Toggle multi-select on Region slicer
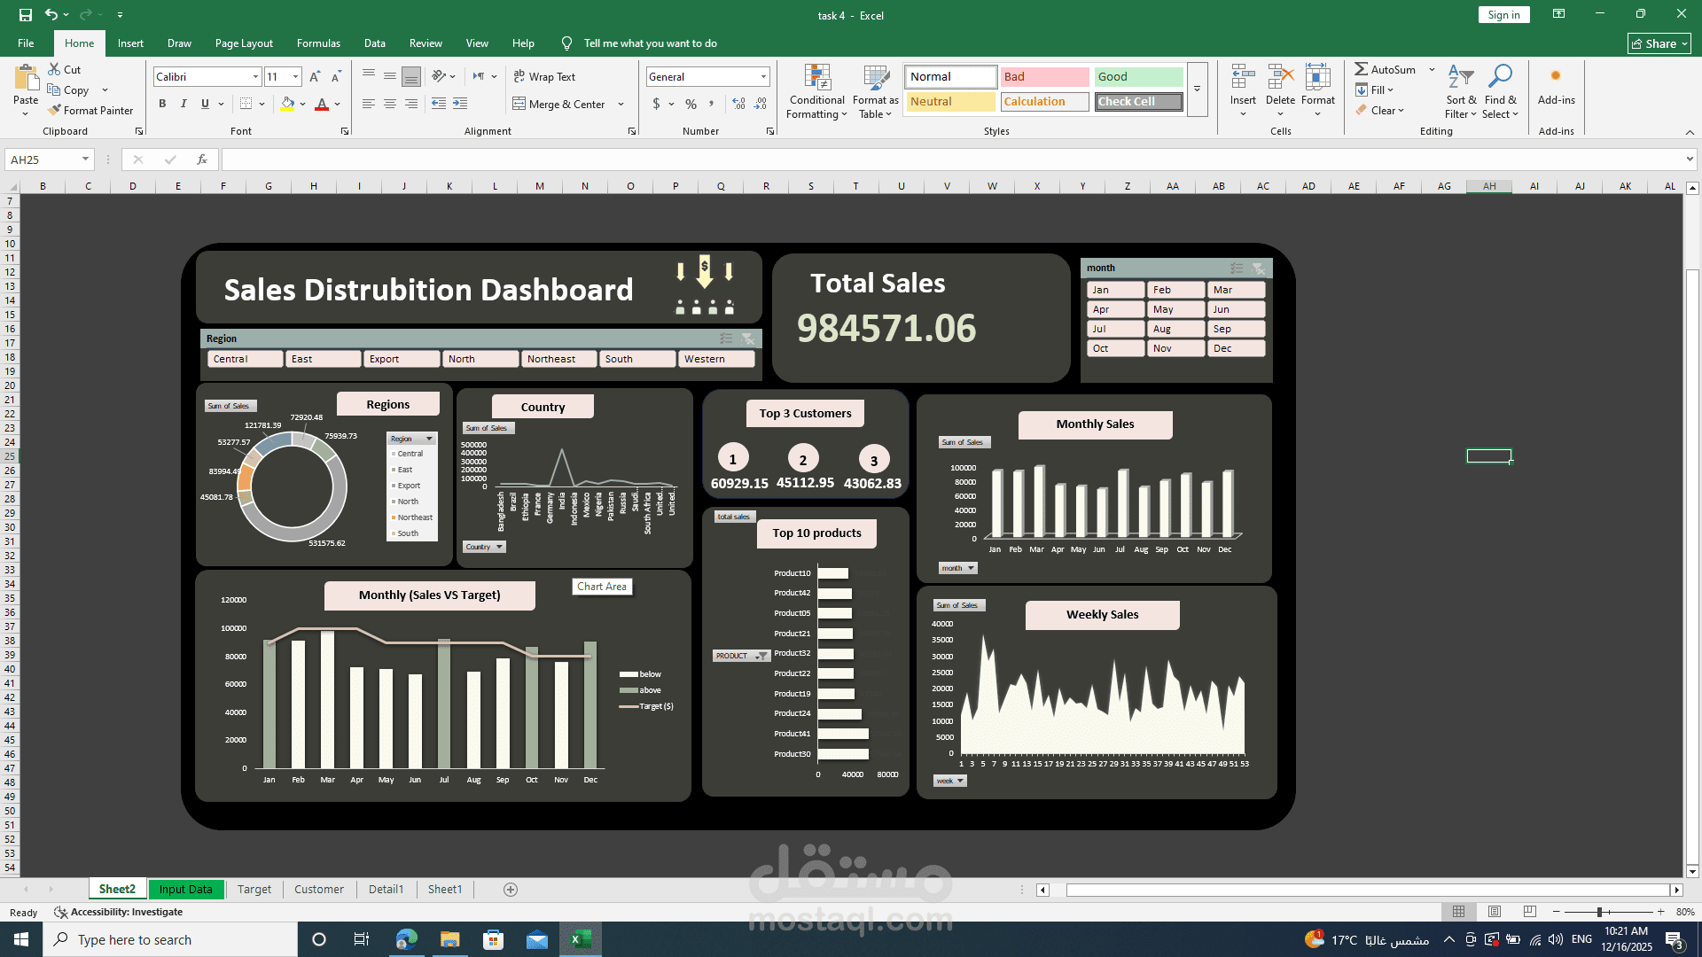This screenshot has width=1702, height=957. [x=726, y=338]
